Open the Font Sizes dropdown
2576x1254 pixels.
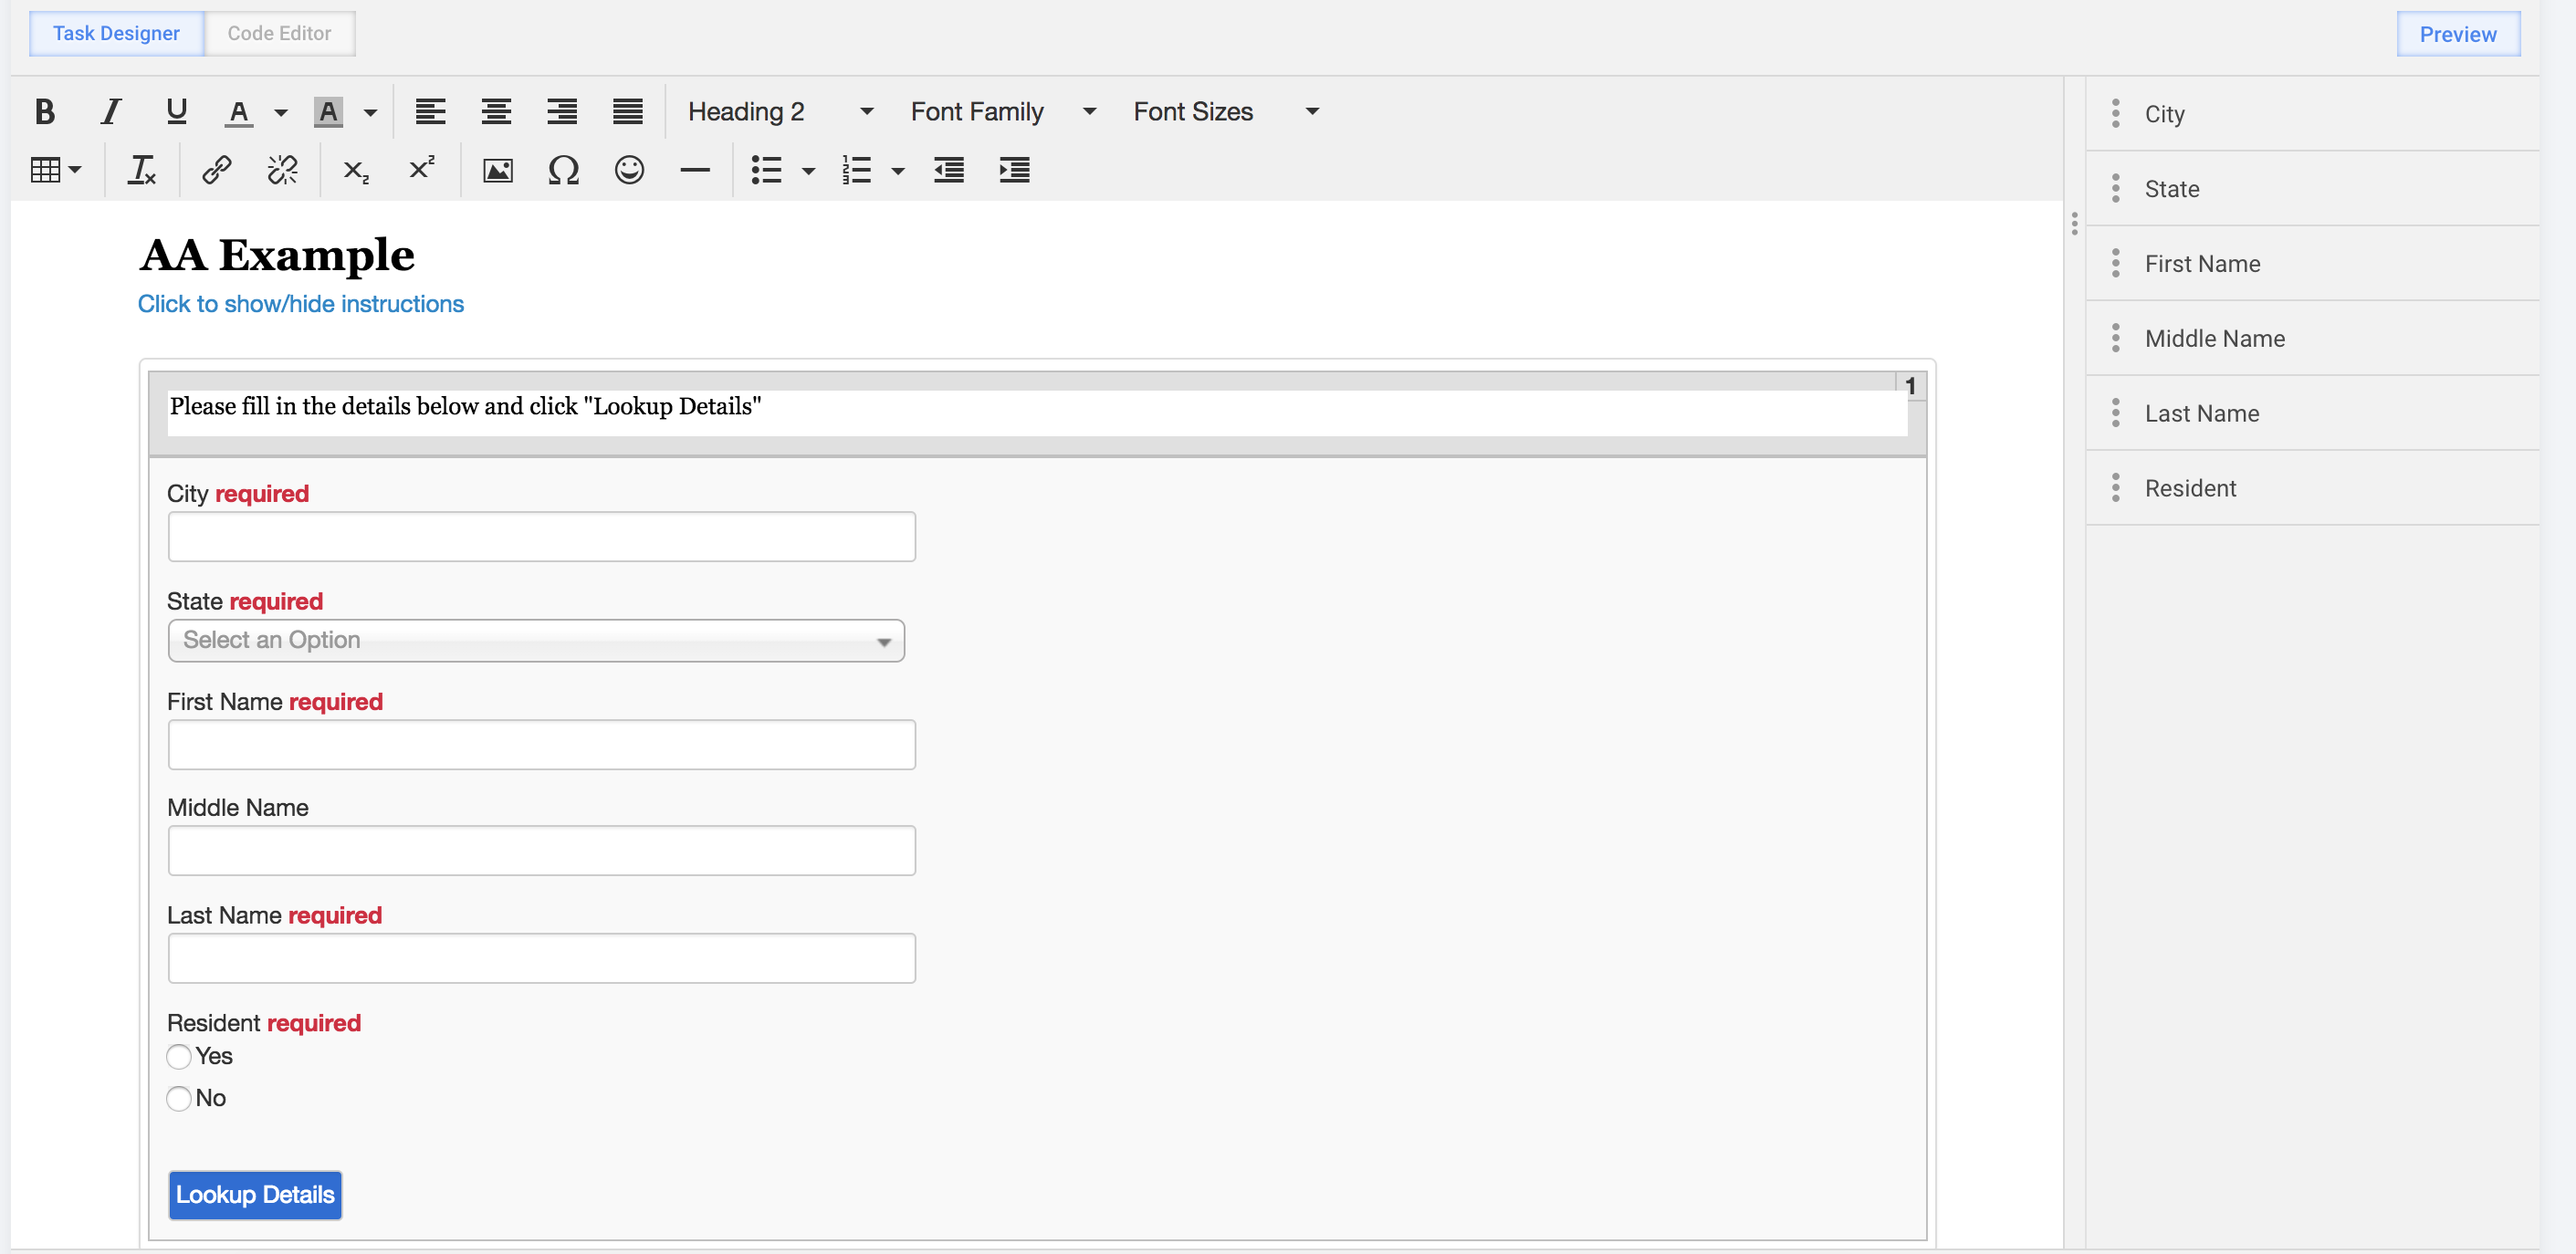[1226, 111]
